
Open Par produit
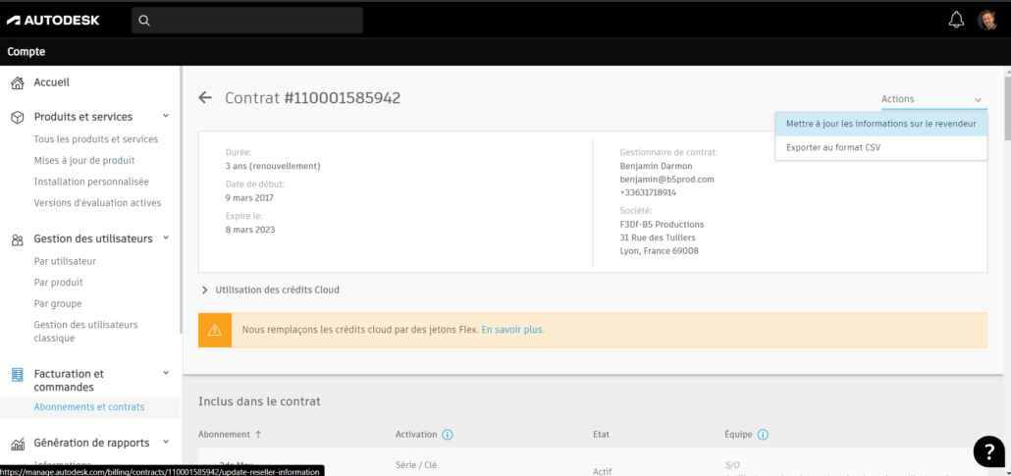pyautogui.click(x=59, y=283)
